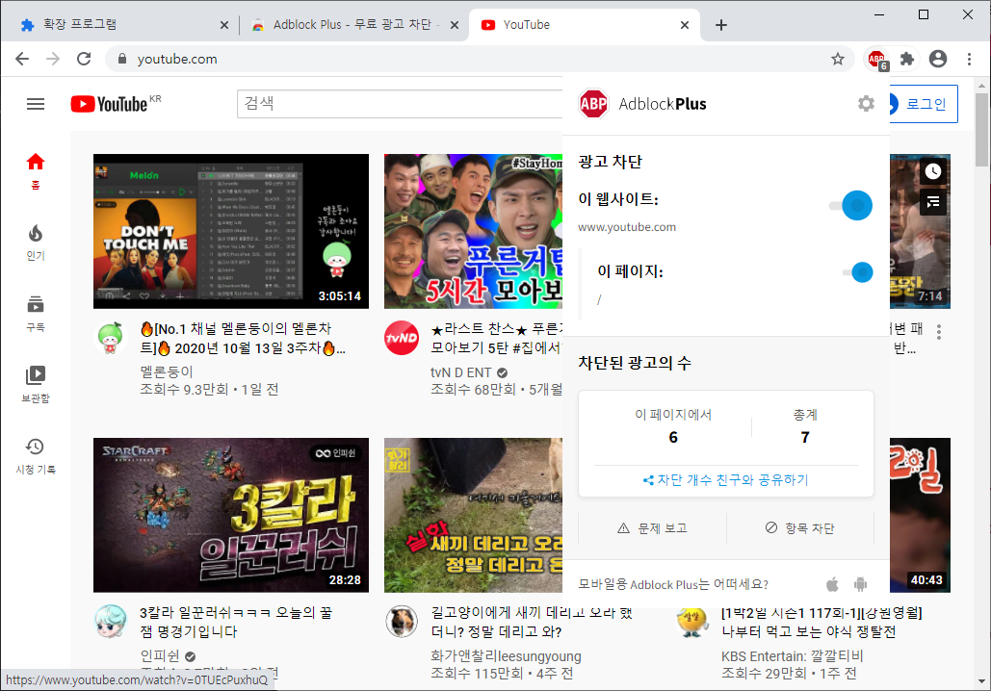
Task: Open the 길고양이에게 새끼 데리고 video title
Action: pyautogui.click(x=532, y=622)
